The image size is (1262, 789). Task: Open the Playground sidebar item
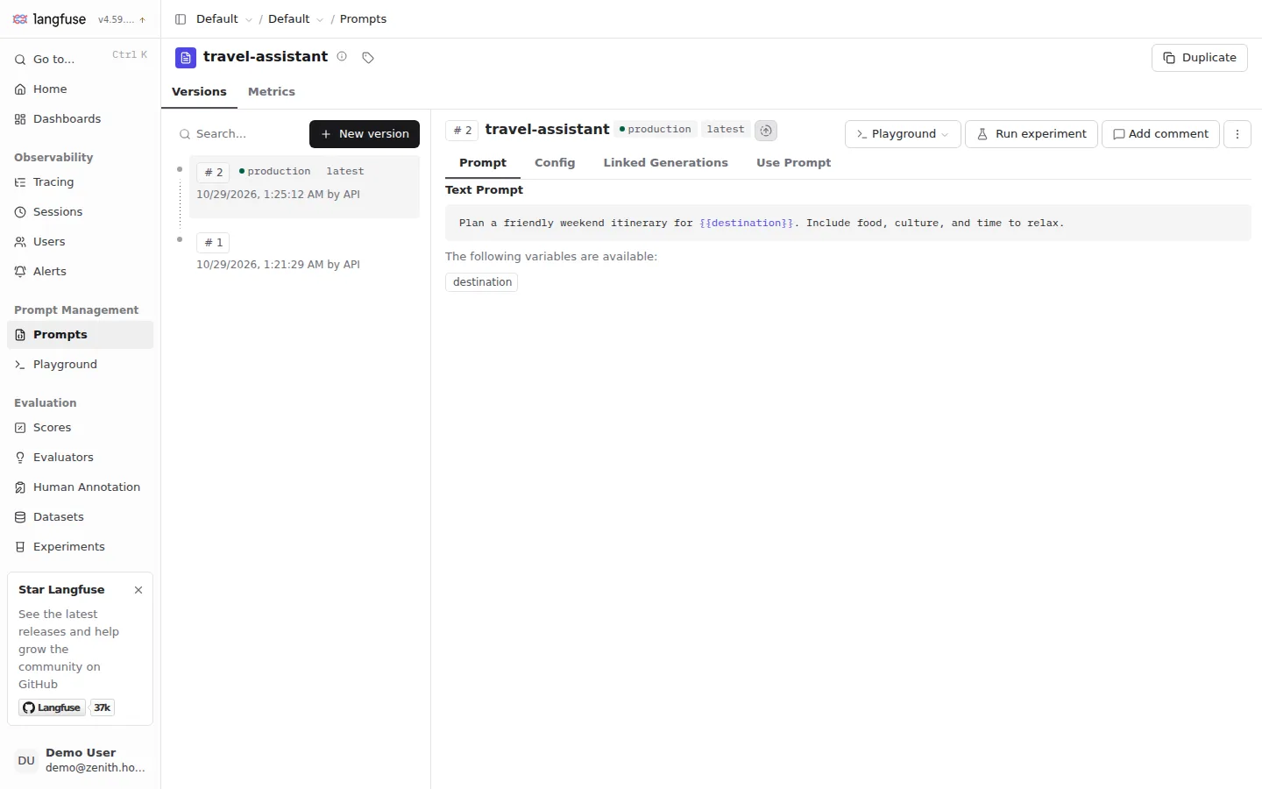81,365
